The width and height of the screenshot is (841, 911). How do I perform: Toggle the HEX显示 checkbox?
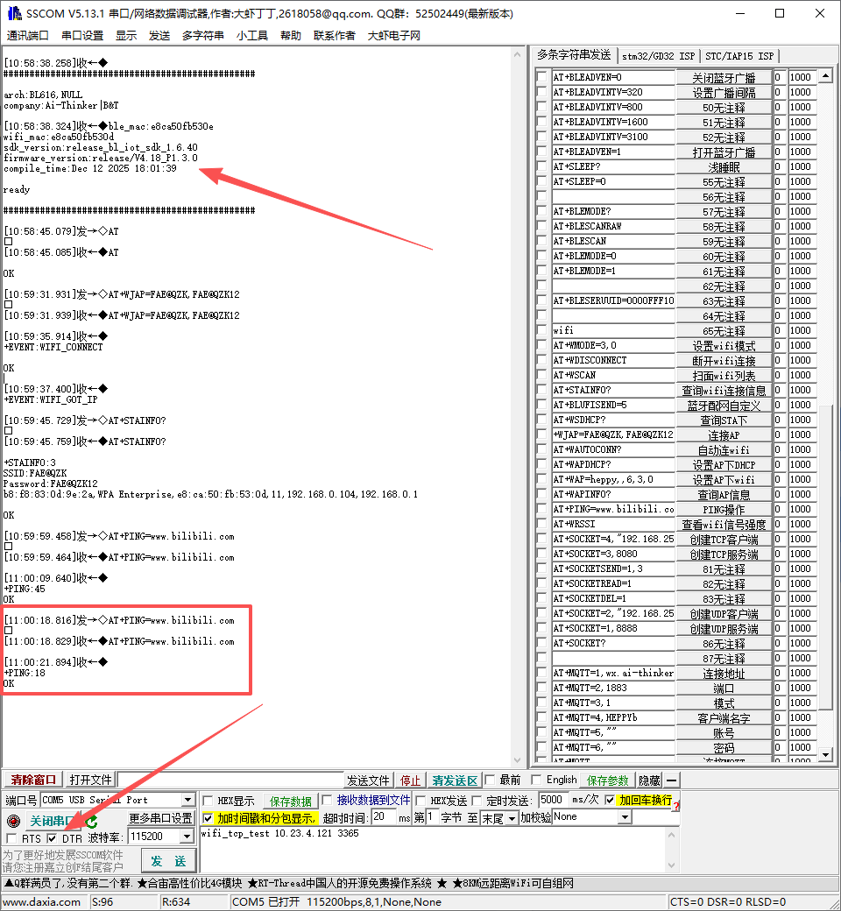click(208, 801)
